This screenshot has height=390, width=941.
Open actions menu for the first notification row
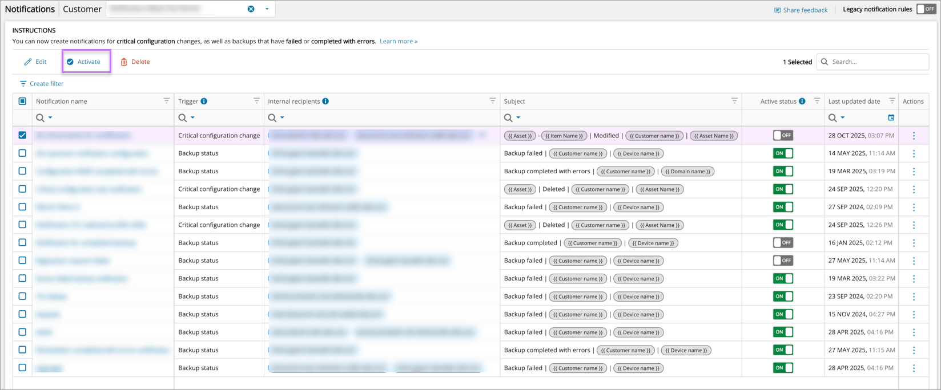[914, 136]
